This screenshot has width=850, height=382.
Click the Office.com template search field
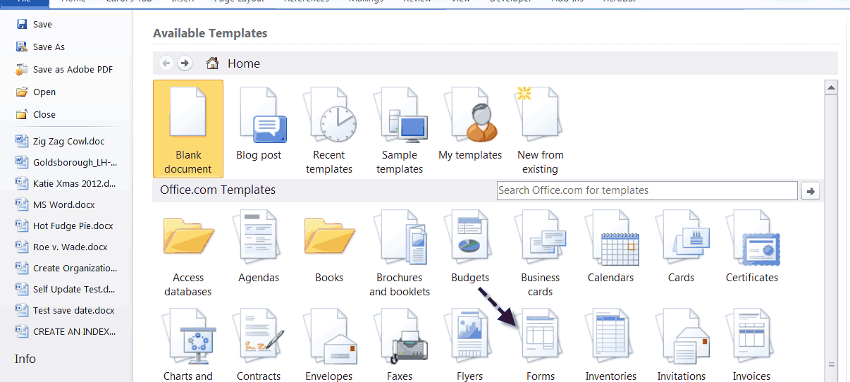tap(647, 190)
